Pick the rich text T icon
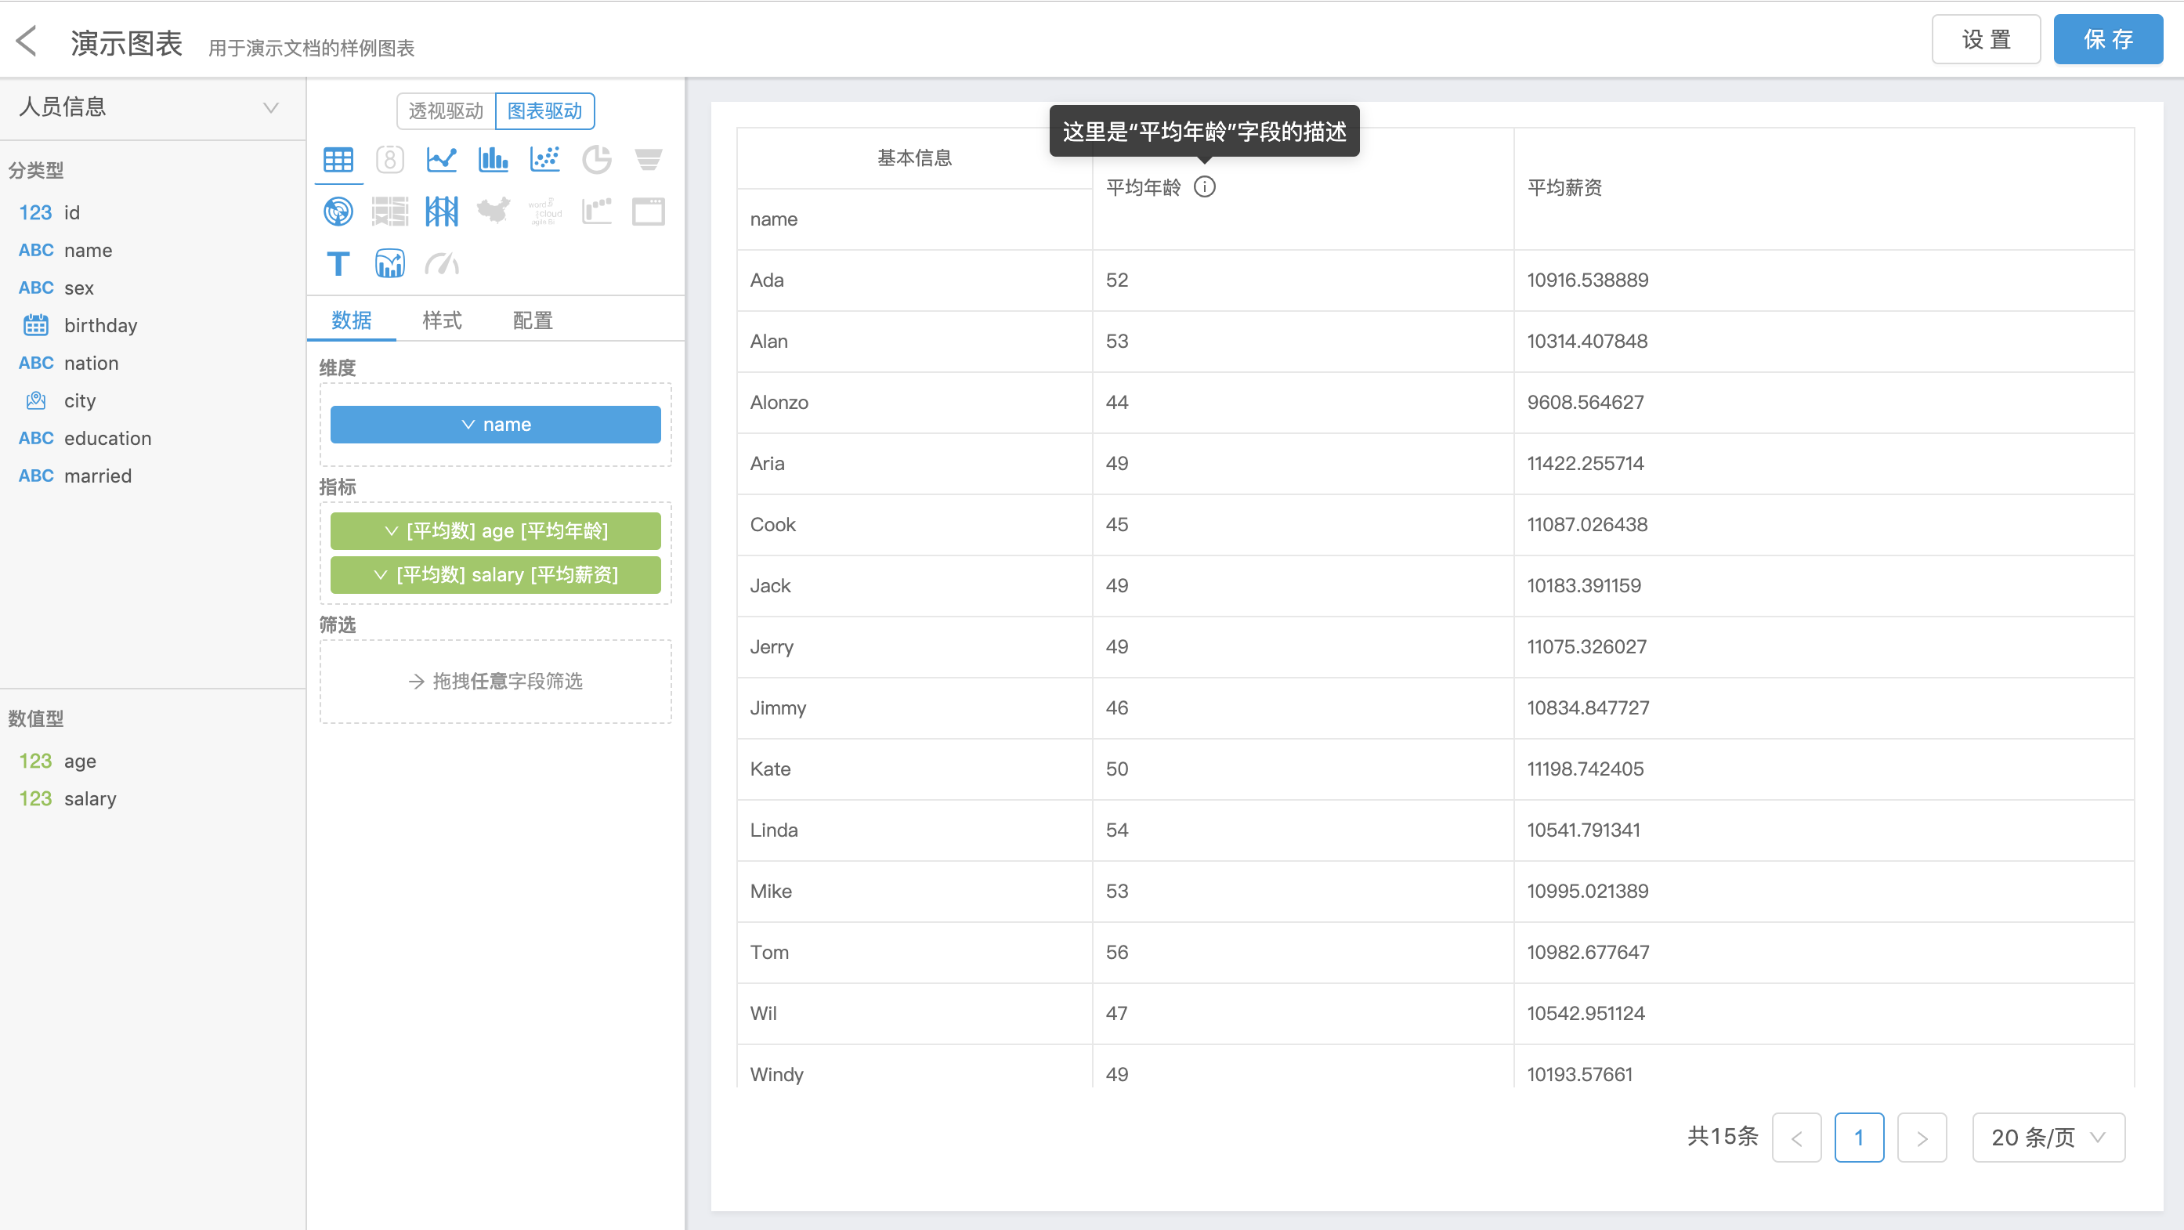This screenshot has height=1230, width=2184. pyautogui.click(x=338, y=264)
